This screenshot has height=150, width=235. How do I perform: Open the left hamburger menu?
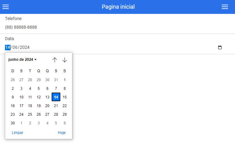click(6, 7)
